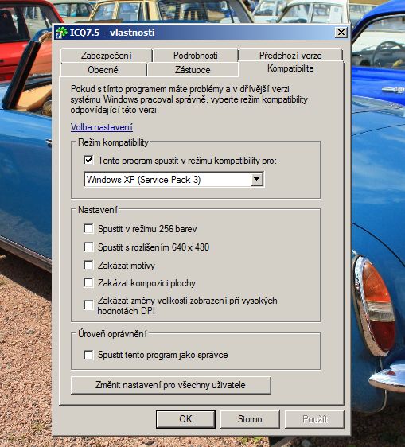Screen dimensions: 405x447
Task: Uncheck the compatibility mode checkbox
Action: click(x=88, y=160)
